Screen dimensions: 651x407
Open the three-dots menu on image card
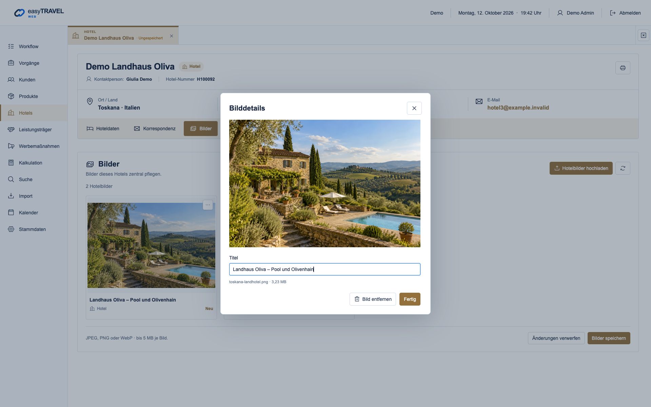point(208,205)
